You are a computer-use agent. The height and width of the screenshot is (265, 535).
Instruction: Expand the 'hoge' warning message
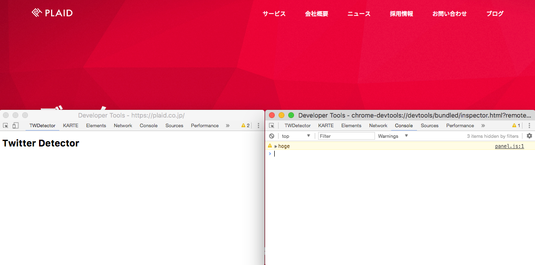point(276,146)
